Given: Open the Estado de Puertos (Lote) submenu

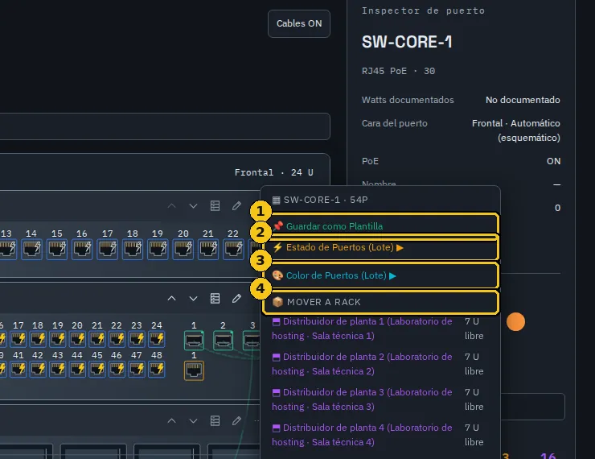Looking at the screenshot, I should click(380, 247).
